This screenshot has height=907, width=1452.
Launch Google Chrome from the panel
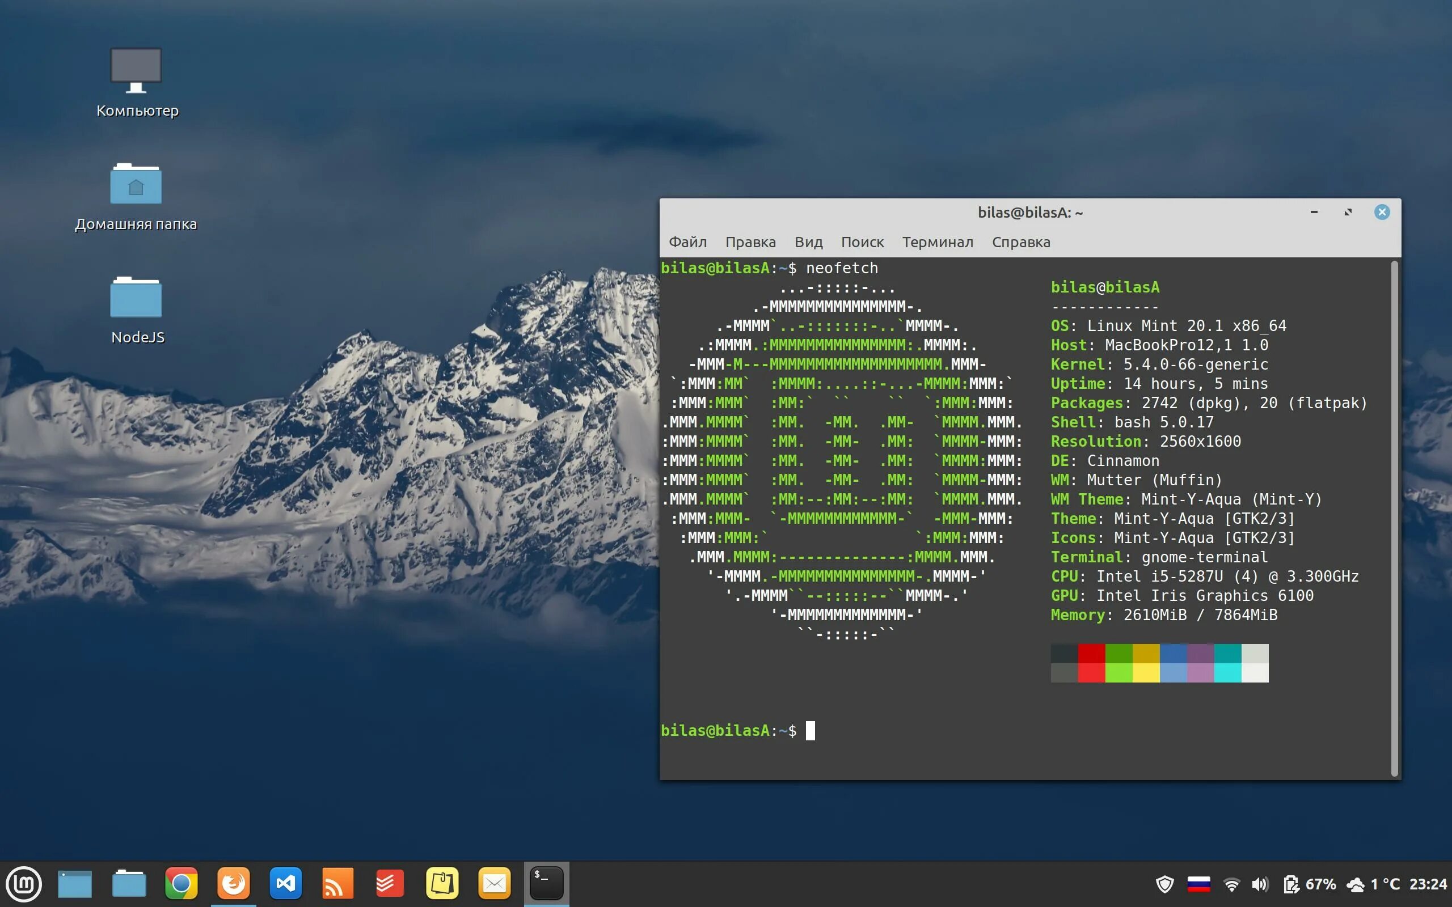tap(180, 884)
